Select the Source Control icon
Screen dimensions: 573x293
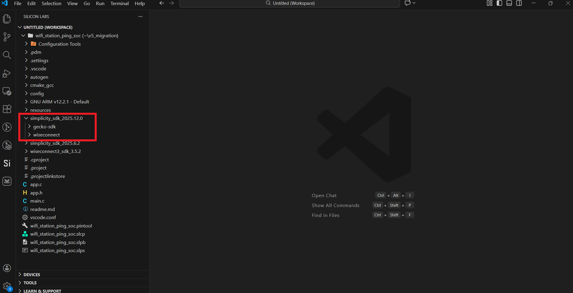tap(7, 37)
